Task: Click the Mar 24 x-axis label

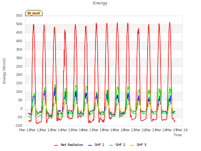Action: pos(161,130)
